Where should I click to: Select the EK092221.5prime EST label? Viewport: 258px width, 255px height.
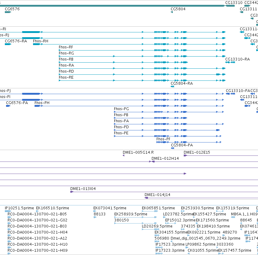(204, 232)
